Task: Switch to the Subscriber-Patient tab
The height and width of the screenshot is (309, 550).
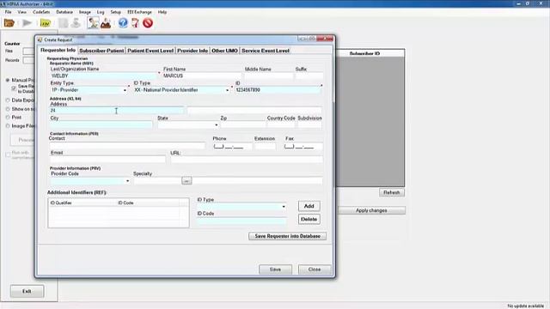Action: tap(101, 51)
